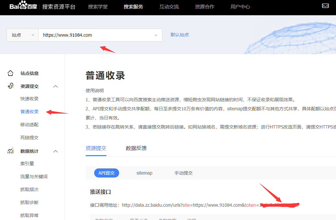Select the 手动提交 option
The width and height of the screenshot is (336, 220).
tap(183, 173)
